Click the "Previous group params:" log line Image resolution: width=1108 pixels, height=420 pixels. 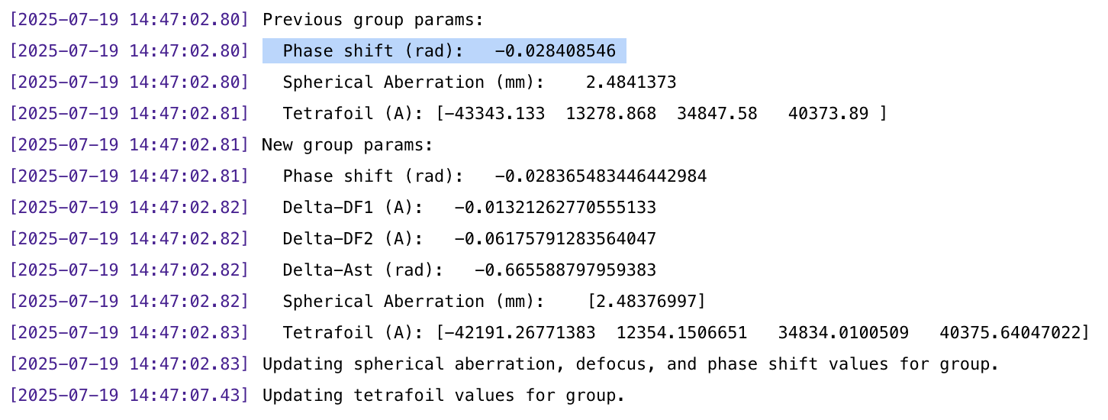pos(373,20)
